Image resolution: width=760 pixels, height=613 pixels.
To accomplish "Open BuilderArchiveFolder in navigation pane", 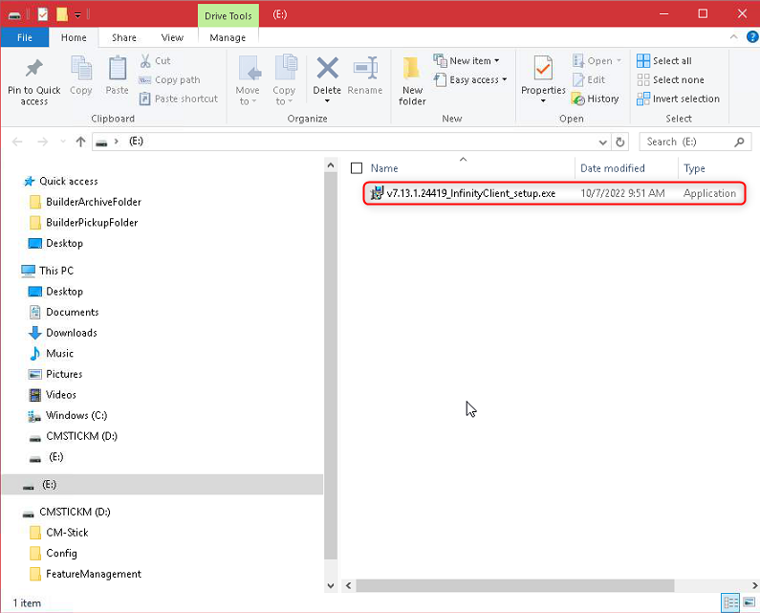I will pos(93,202).
